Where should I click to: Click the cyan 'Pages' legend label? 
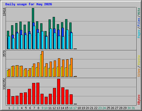tap(139, 34)
